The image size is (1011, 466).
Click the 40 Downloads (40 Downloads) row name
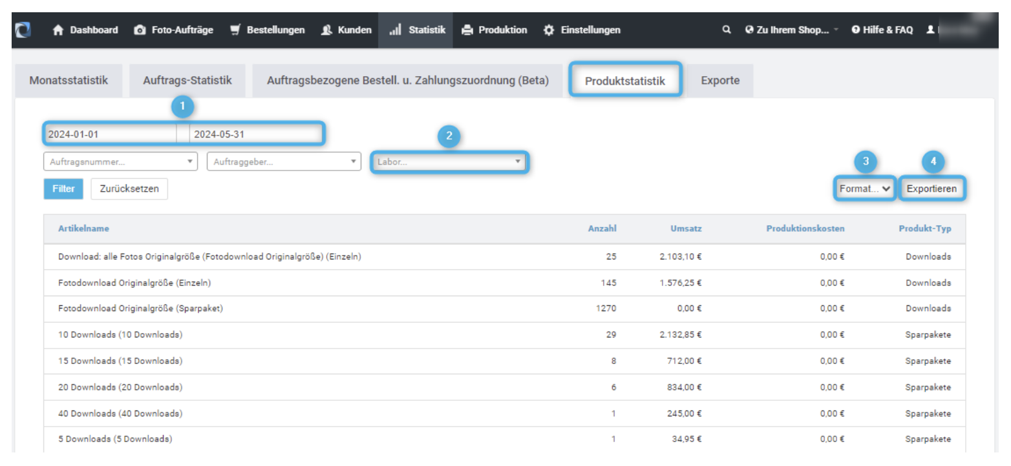pyautogui.click(x=120, y=414)
